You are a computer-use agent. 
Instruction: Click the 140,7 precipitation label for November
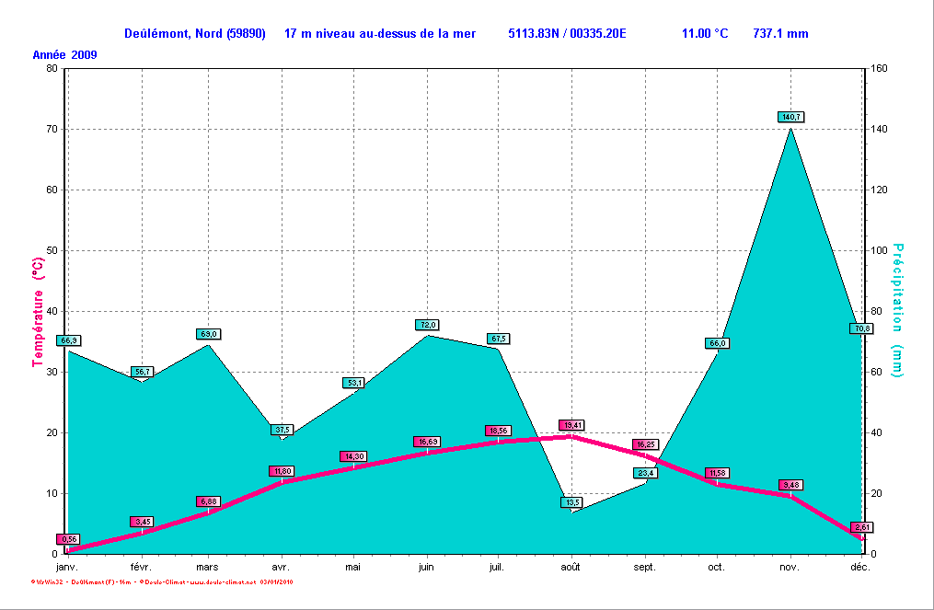(x=791, y=117)
